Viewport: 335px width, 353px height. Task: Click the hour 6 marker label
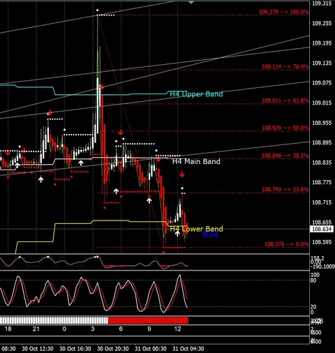point(121,329)
